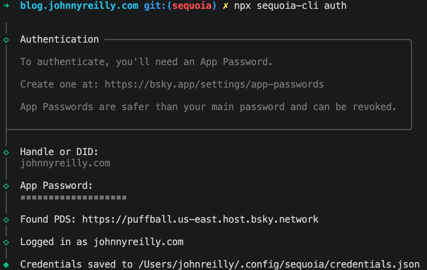Click the diamond marker beside Handle or DID
The width and height of the screenshot is (427, 270).
pos(6,152)
